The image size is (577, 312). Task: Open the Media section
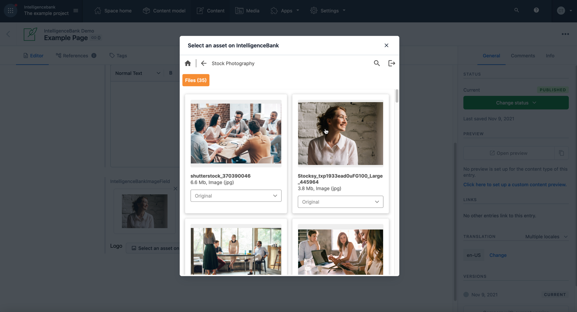(x=247, y=11)
